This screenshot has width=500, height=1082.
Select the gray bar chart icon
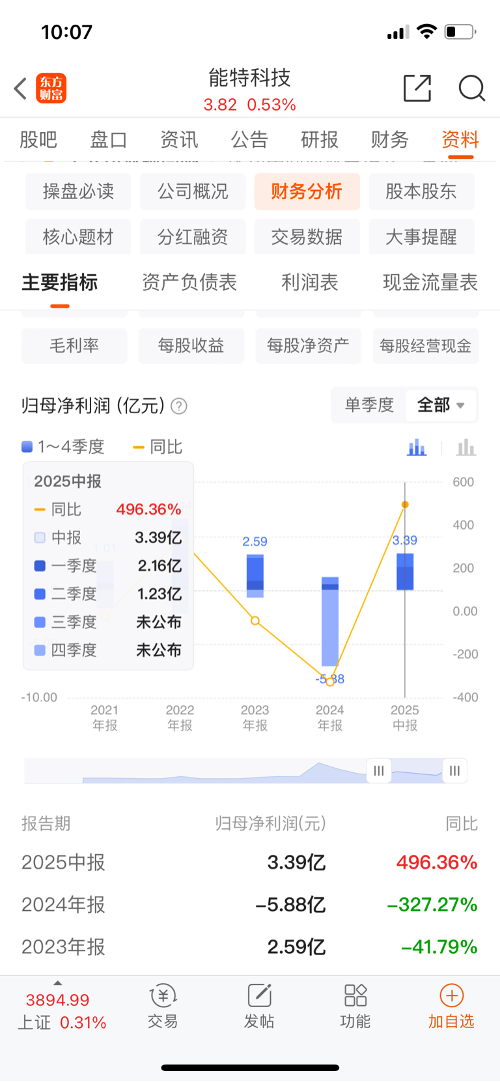pyautogui.click(x=466, y=448)
